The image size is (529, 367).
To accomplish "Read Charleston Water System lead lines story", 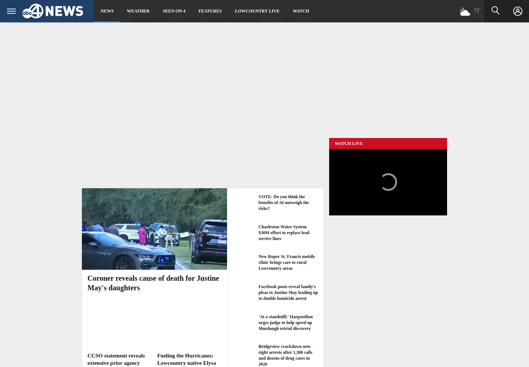I will [x=284, y=233].
